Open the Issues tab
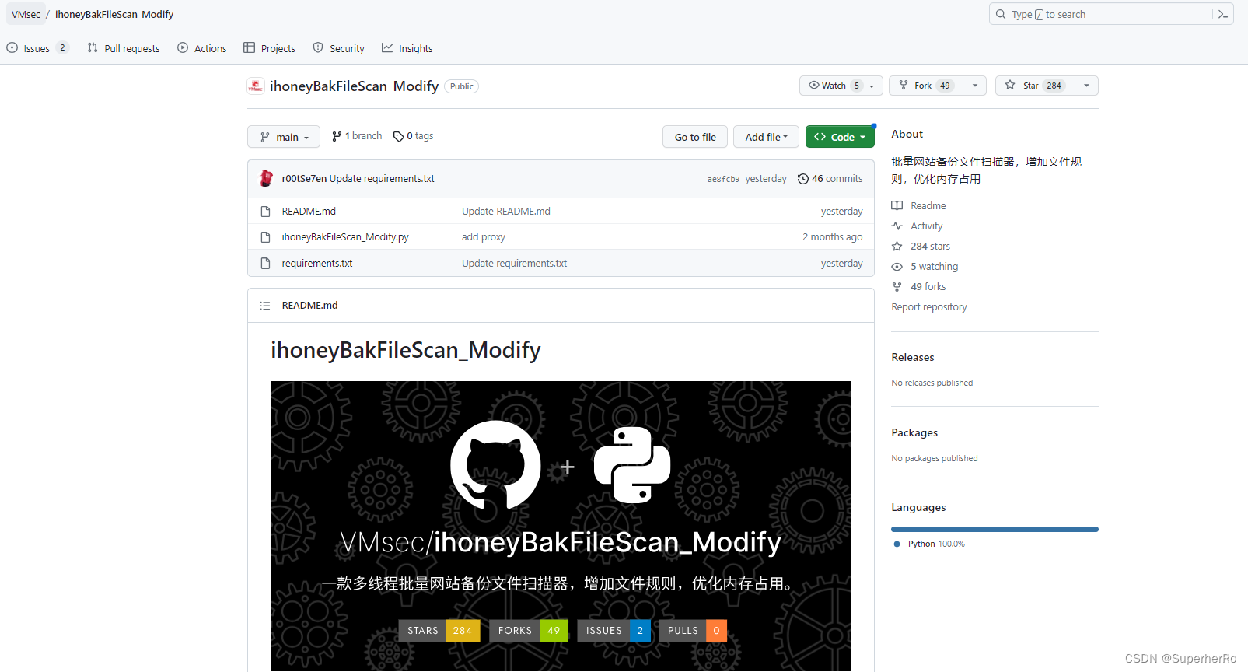 click(x=37, y=48)
